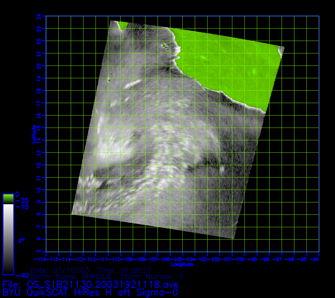Screen dimensions: 335x298
Task: Click the Storm Name ENRIQUE label
Action: [x=74, y=276]
